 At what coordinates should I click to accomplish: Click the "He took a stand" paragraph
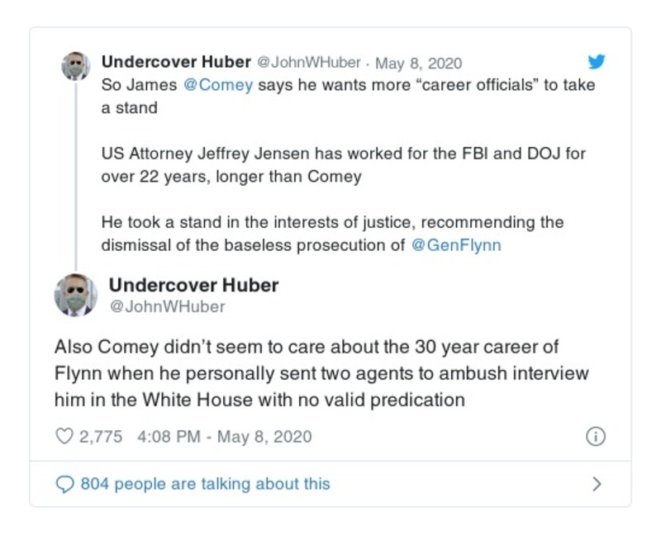point(332,234)
